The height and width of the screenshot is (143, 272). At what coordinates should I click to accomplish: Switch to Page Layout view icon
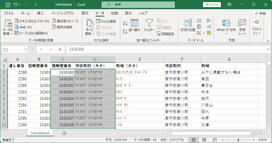click(204, 140)
